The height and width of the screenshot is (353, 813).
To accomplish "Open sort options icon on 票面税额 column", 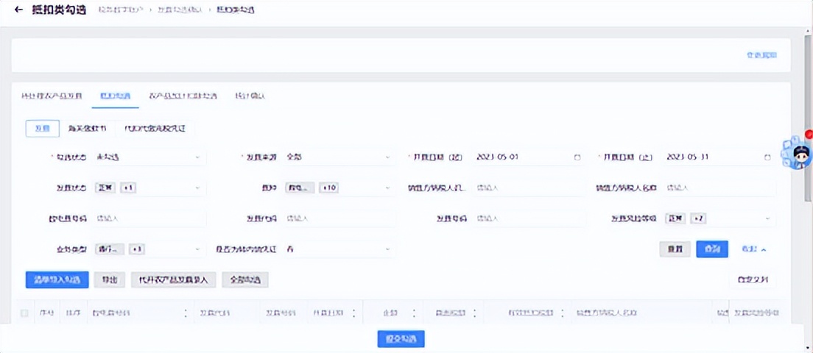I will pos(474,314).
